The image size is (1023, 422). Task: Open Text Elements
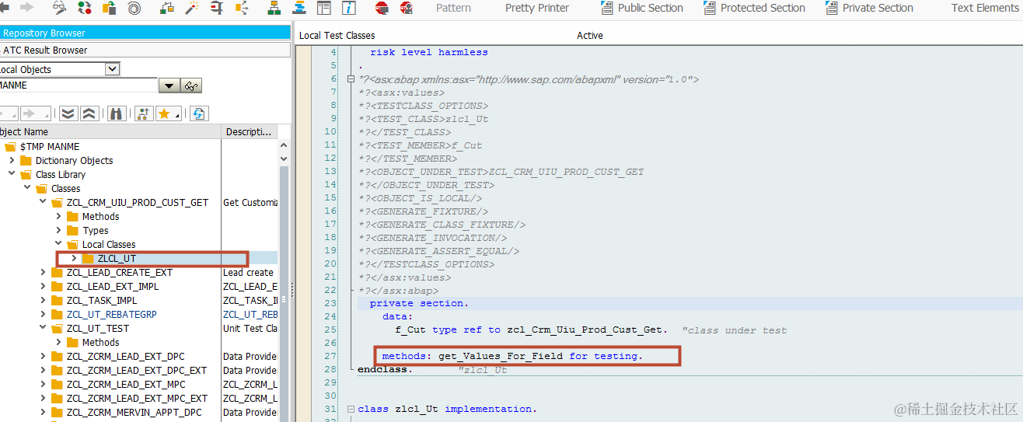985,8
